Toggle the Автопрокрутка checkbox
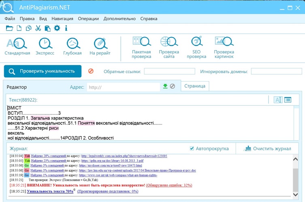The height and width of the screenshot is (202, 305). [x=192, y=148]
